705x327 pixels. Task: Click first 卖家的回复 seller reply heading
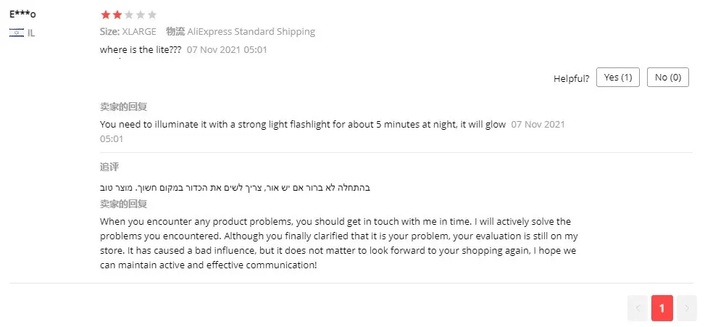pos(124,107)
